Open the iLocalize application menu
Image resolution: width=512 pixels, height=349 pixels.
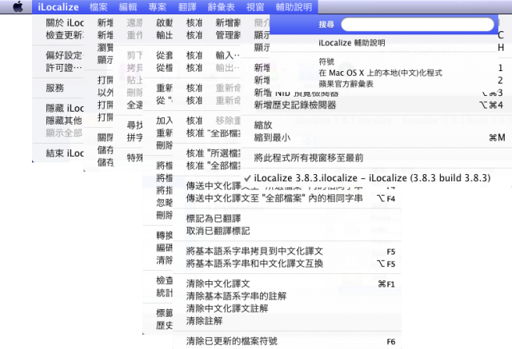(x=58, y=7)
